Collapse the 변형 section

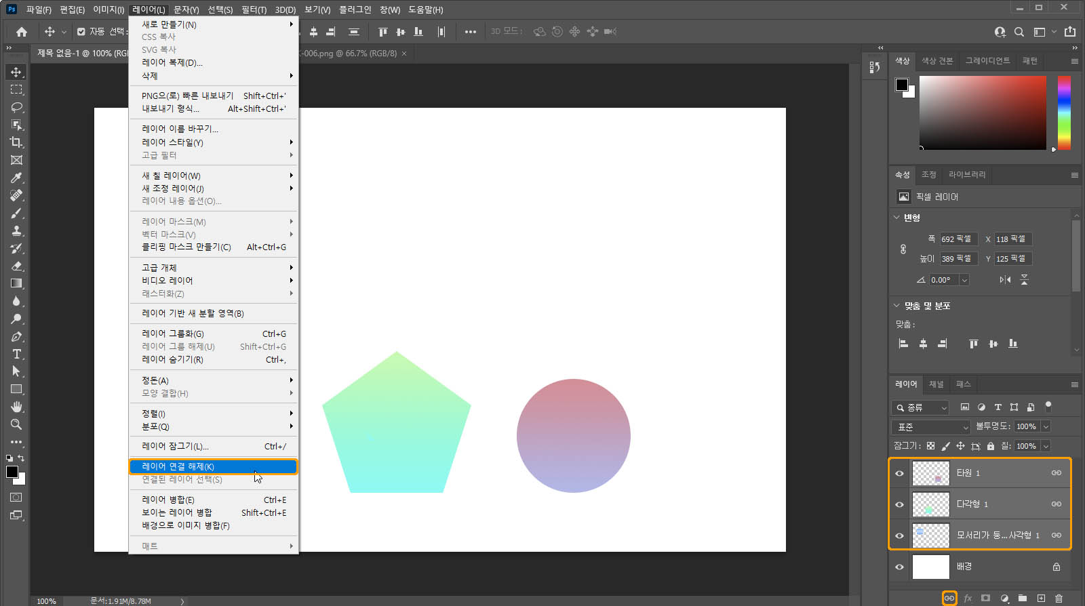coord(896,218)
